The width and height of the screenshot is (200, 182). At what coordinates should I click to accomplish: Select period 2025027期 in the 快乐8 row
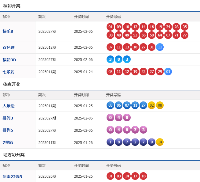[47, 32]
